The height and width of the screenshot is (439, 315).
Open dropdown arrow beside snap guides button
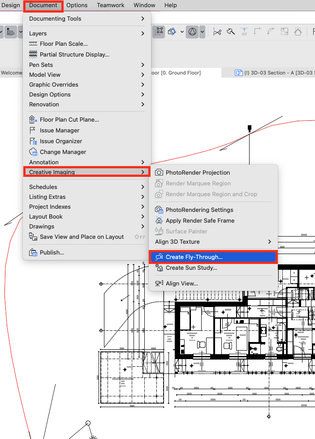pos(203,32)
